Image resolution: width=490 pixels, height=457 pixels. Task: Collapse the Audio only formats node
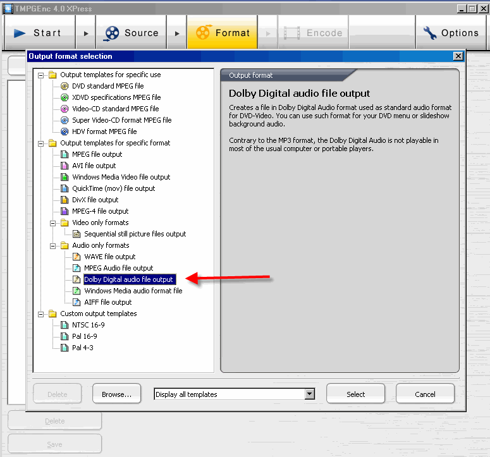[53, 246]
